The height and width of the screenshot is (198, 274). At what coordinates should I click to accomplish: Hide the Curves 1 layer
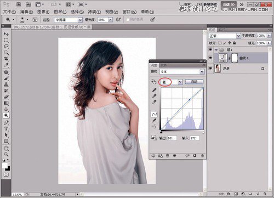(x=210, y=58)
